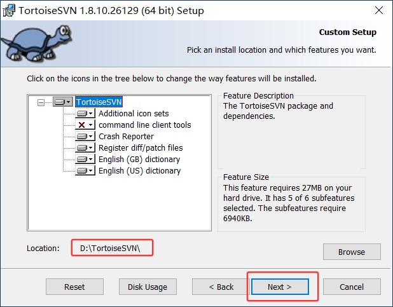
Task: Click the Feature Size description text
Action: click(x=289, y=203)
